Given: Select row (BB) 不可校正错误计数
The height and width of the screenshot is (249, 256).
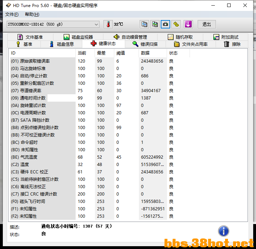Looking at the screenshot, I should tap(100, 135).
